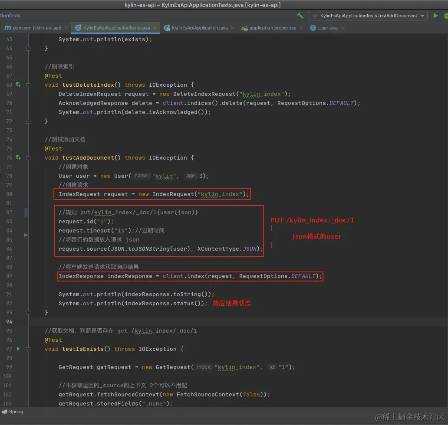Close the pom.xml editor tab
Screen dimensions: 448x425
point(66,28)
